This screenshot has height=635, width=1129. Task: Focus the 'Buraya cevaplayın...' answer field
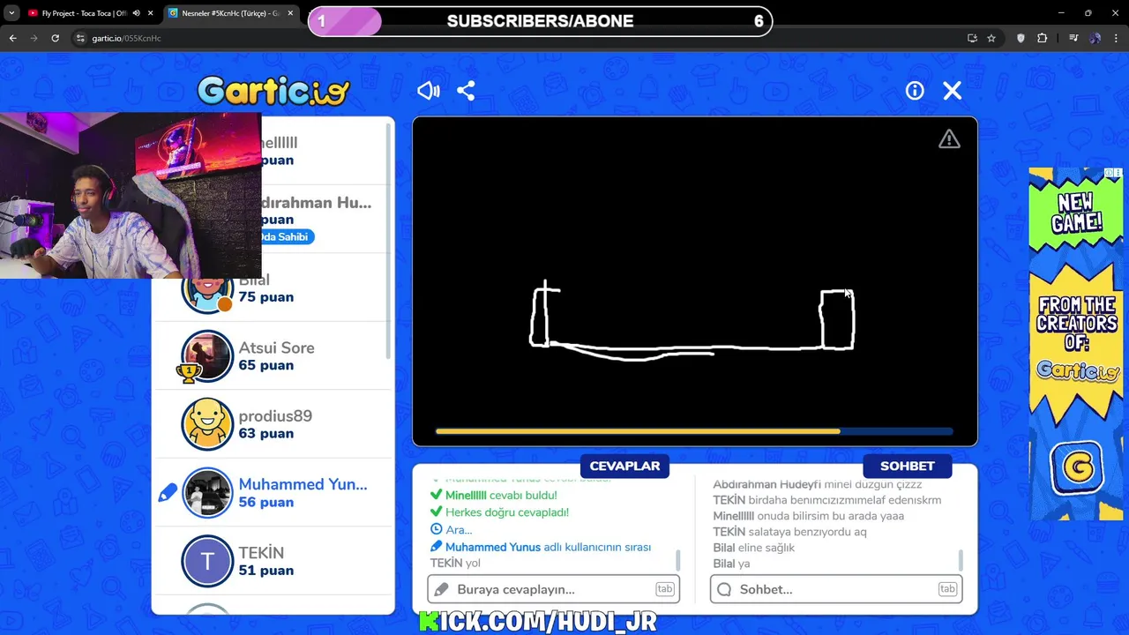pos(553,589)
